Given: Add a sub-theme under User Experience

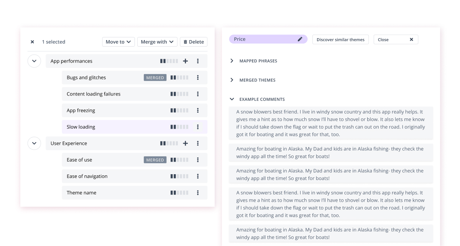Looking at the screenshot, I should 185,143.
